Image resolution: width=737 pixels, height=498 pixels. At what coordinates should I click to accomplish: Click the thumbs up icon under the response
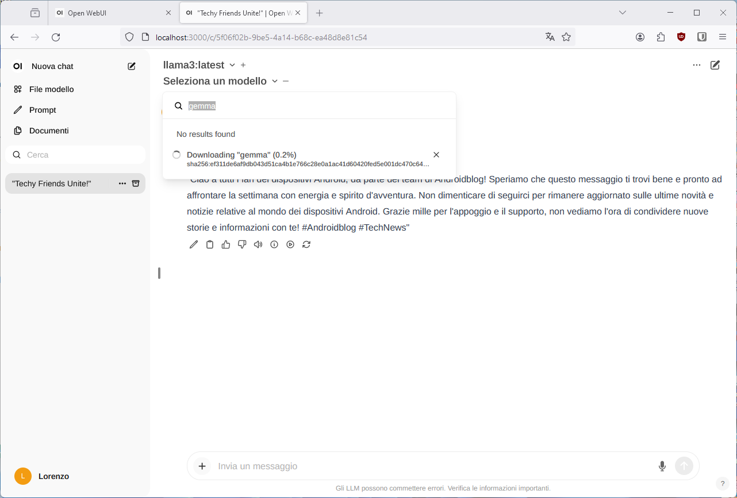(226, 244)
